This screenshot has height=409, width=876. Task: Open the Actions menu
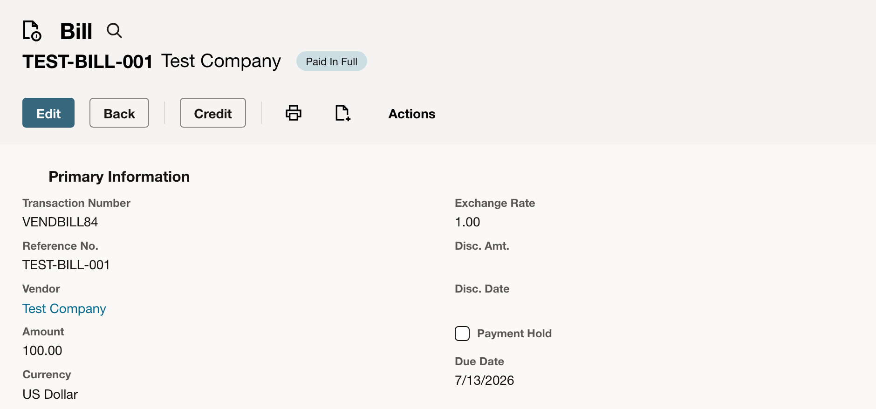412,114
